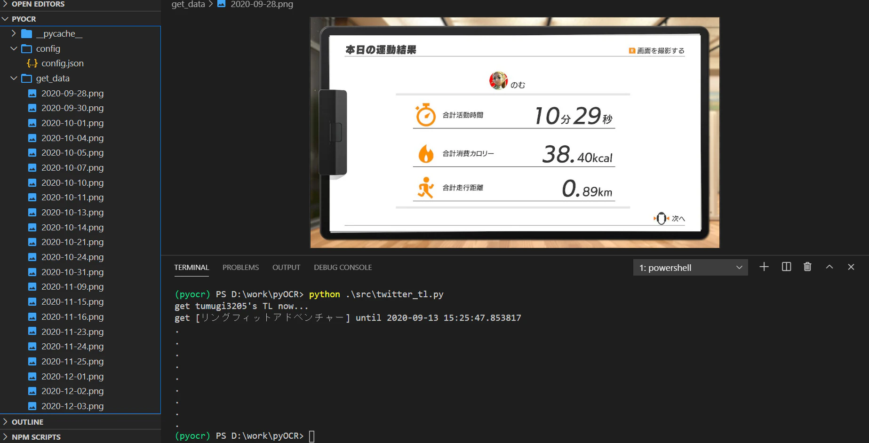Open the powershell terminal selector dropdown

[690, 268]
